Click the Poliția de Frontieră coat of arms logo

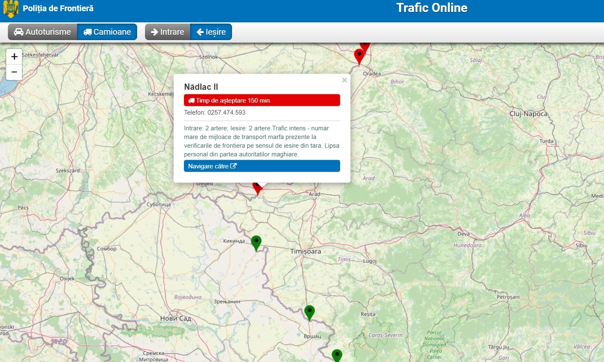pyautogui.click(x=11, y=9)
